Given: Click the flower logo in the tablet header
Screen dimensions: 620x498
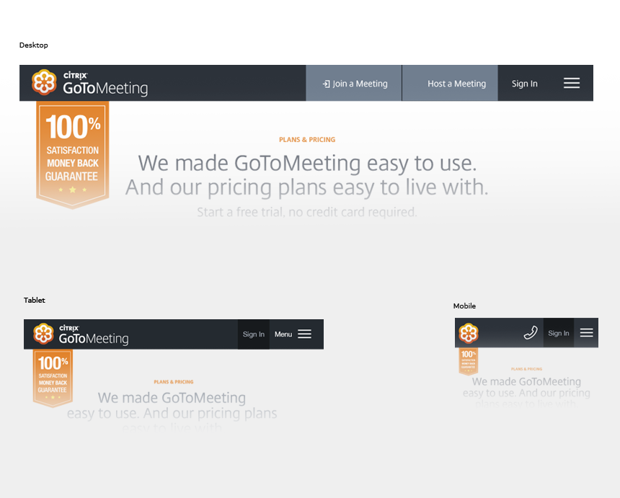Looking at the screenshot, I should pos(44,334).
